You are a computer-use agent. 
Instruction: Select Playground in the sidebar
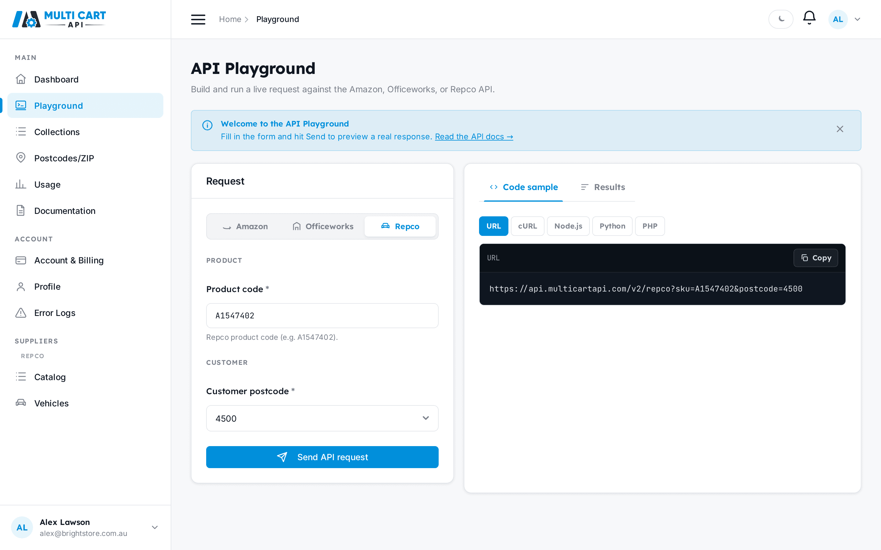click(x=85, y=105)
